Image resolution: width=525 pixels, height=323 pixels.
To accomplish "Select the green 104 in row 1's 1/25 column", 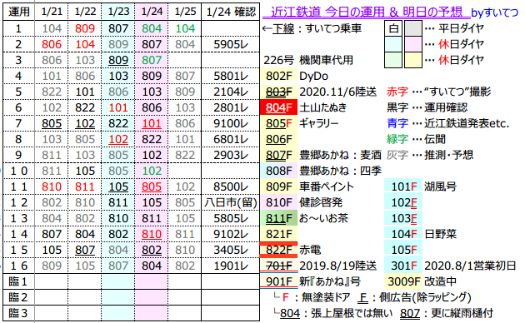I will [x=185, y=28].
